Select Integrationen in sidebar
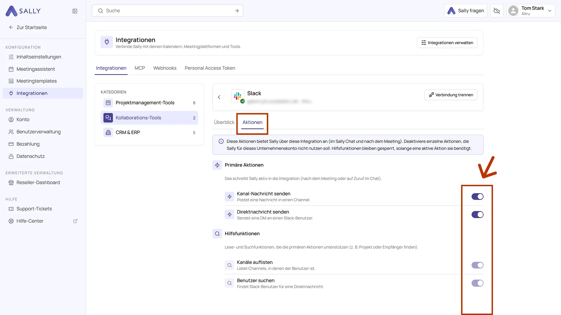This screenshot has height=315, width=561. point(43,93)
